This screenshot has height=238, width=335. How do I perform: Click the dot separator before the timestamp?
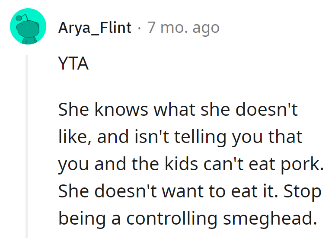point(139,28)
